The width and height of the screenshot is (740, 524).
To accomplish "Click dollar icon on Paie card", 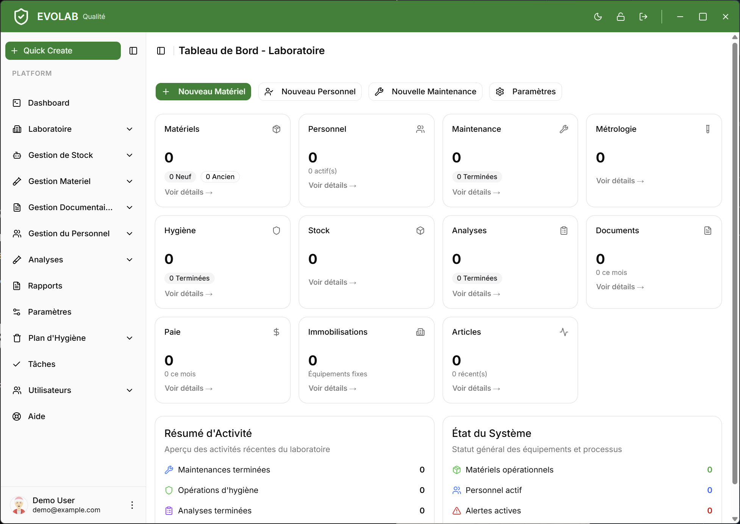I will (276, 332).
